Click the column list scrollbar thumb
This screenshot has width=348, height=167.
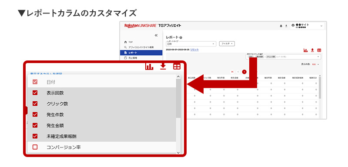pyautogui.click(x=178, y=98)
